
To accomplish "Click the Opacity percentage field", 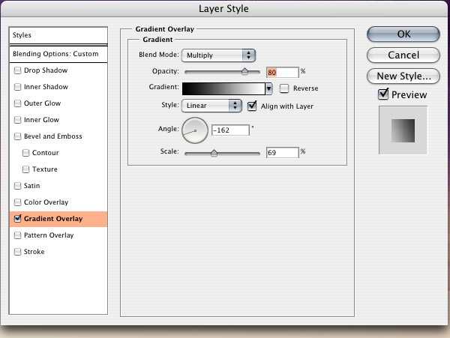I will pyautogui.click(x=282, y=72).
